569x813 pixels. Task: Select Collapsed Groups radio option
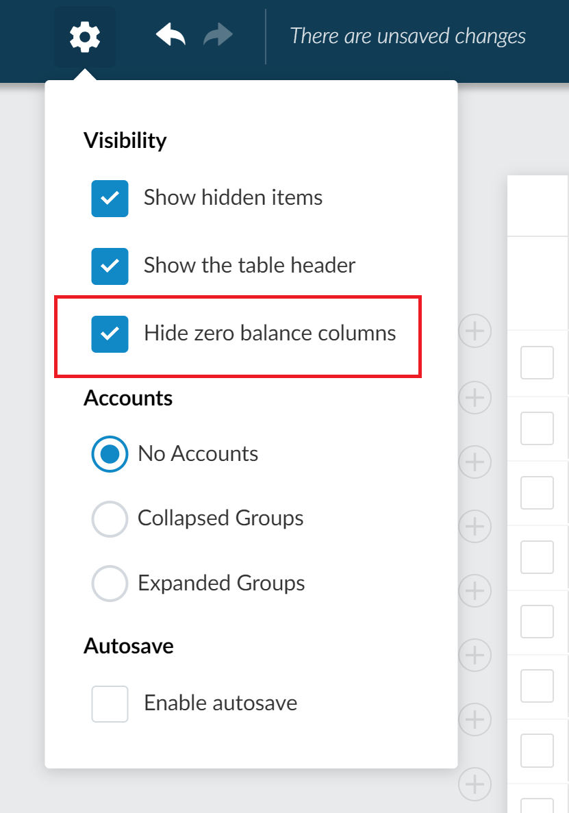(x=110, y=518)
